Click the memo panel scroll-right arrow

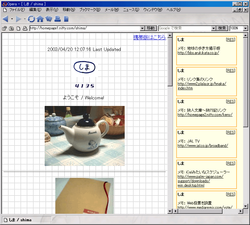pyautogui.click(x=241, y=211)
